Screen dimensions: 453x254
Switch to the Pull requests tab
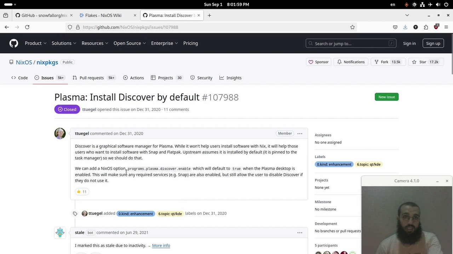pyautogui.click(x=94, y=78)
